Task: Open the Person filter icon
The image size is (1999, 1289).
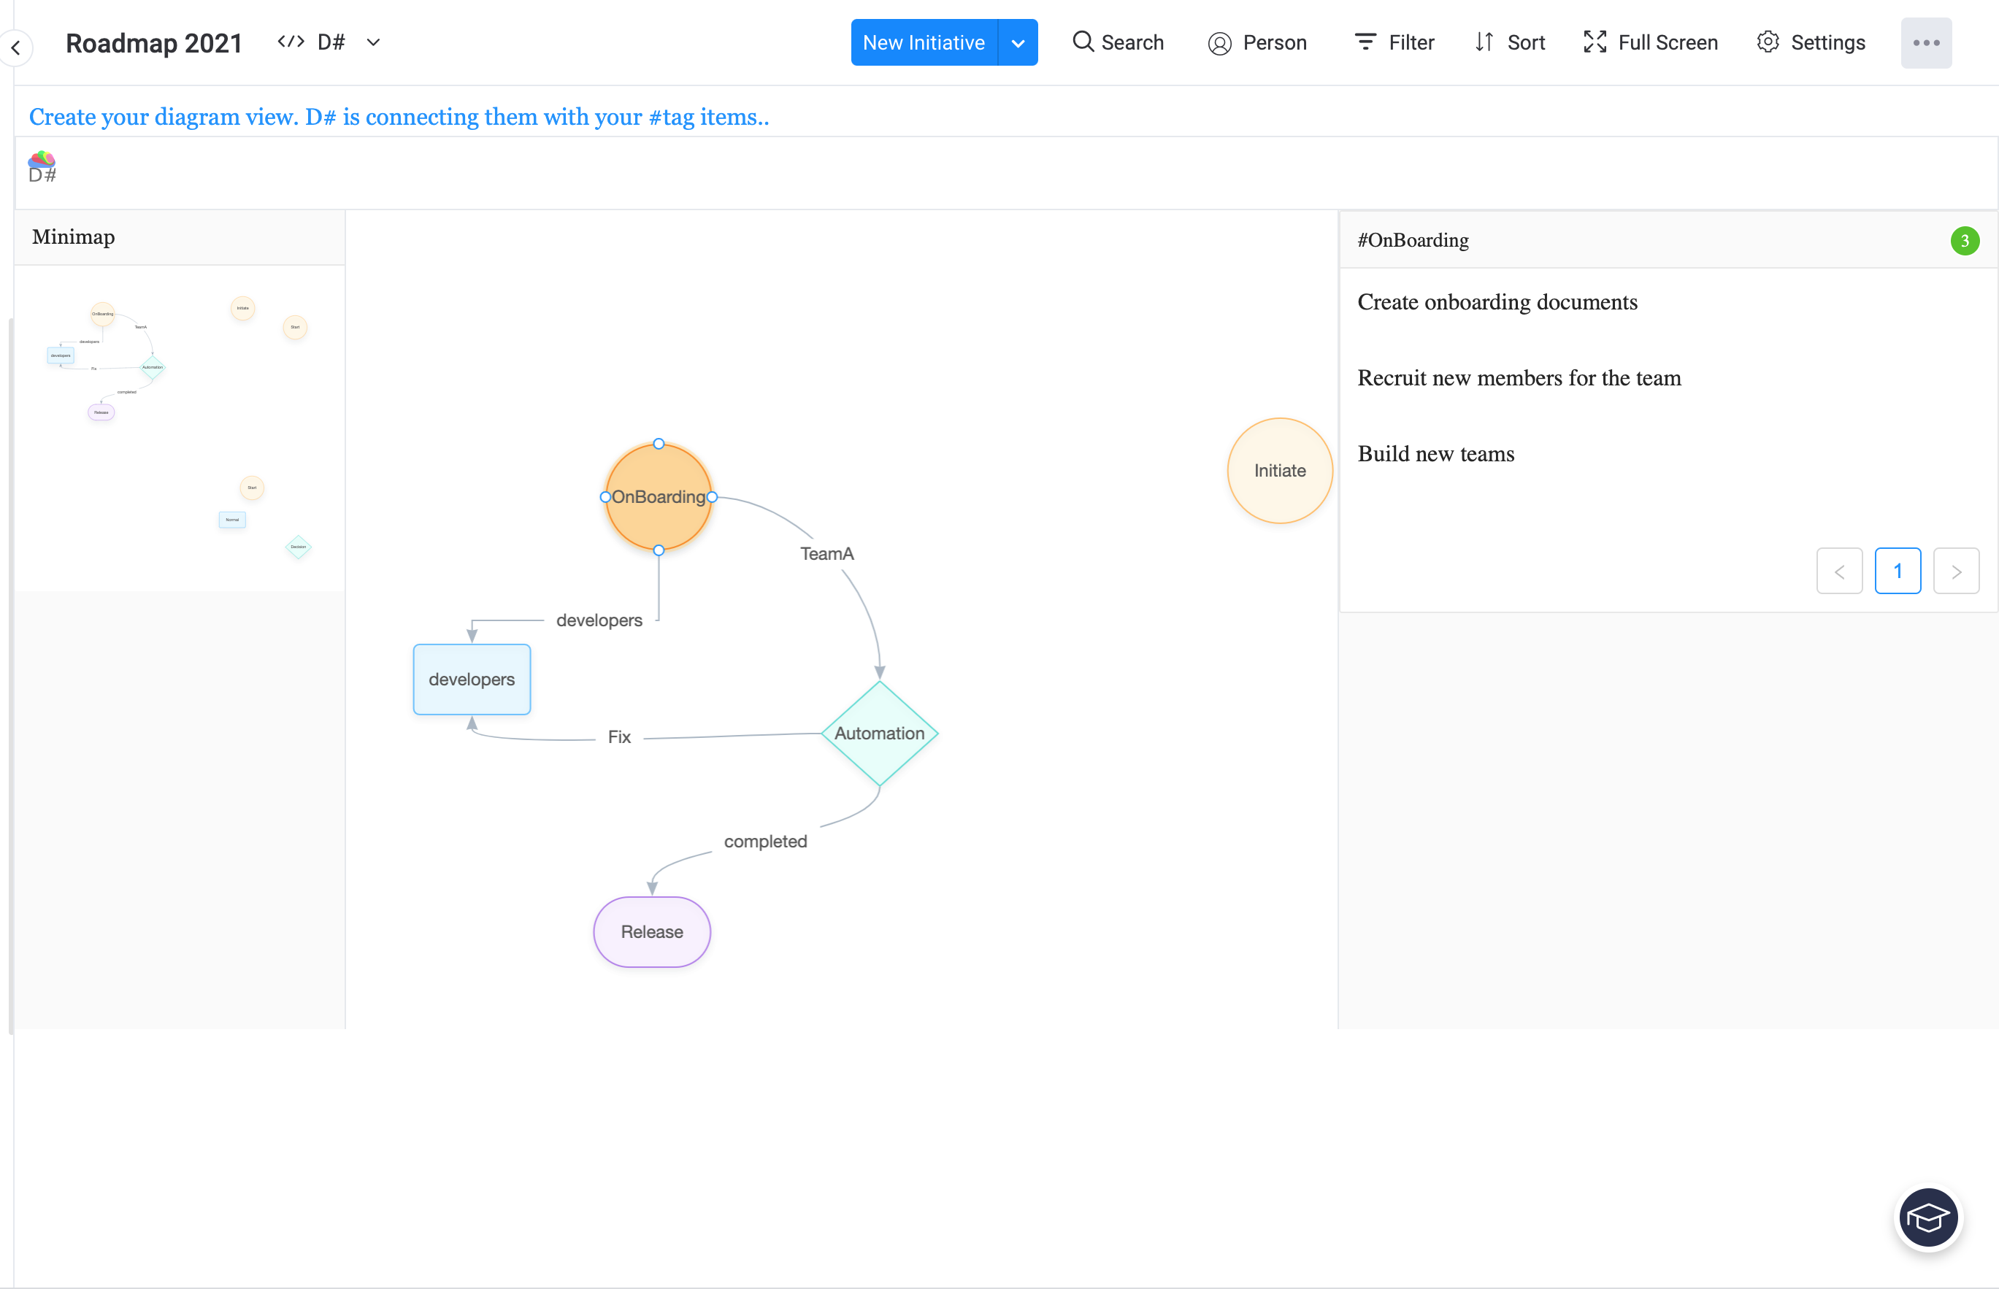Action: 1220,42
